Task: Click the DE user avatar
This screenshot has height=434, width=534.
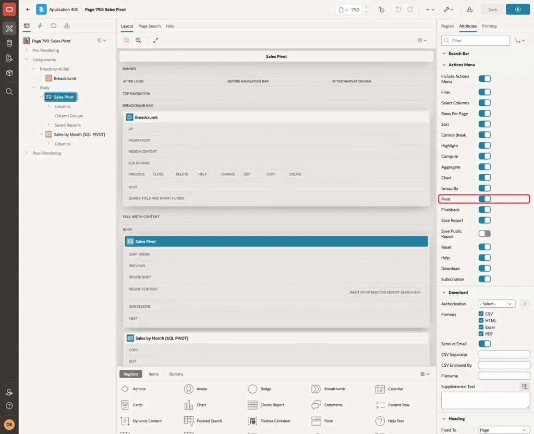Action: [9, 425]
